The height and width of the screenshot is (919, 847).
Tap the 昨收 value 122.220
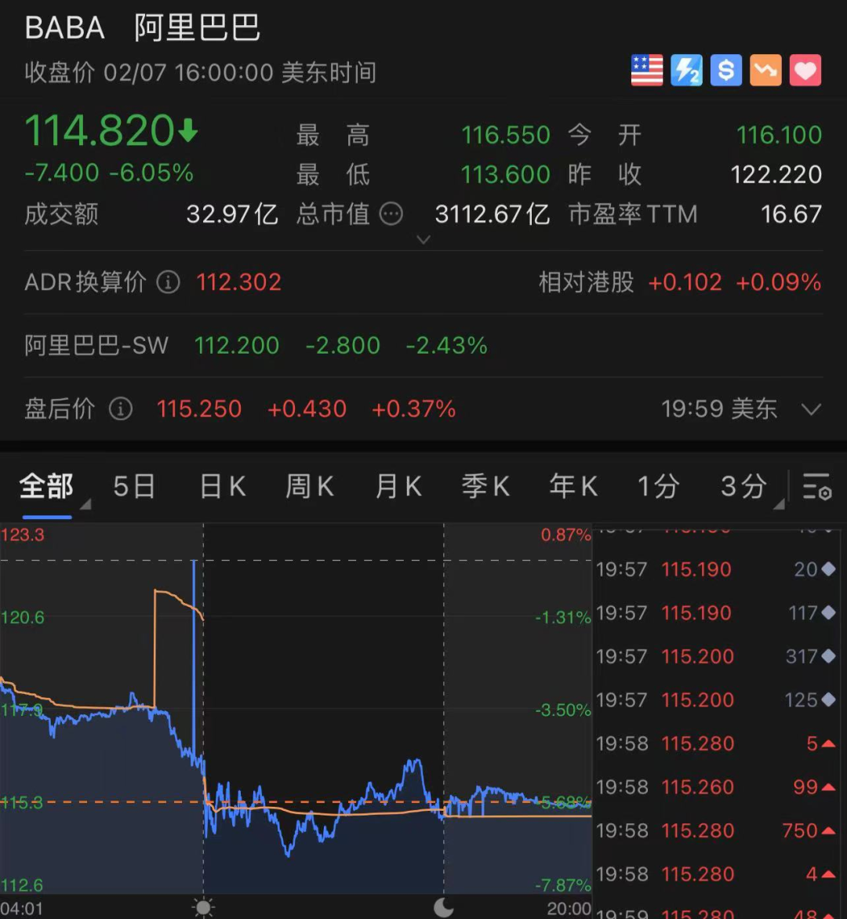point(776,175)
